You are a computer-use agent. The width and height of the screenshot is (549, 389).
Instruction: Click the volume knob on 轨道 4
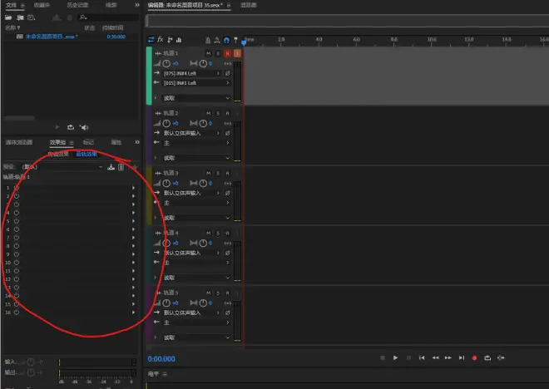coord(166,243)
